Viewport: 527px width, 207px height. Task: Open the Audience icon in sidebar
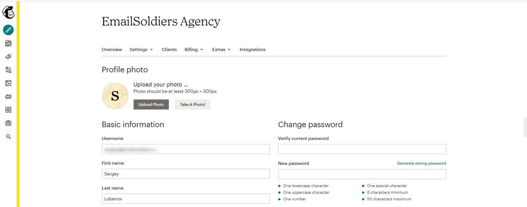pos(8,43)
